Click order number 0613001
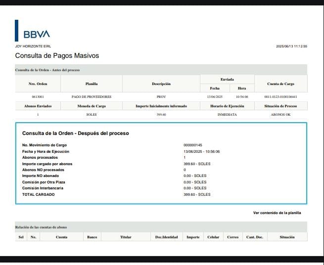Viewport: 324px width, 265px height. (38, 97)
